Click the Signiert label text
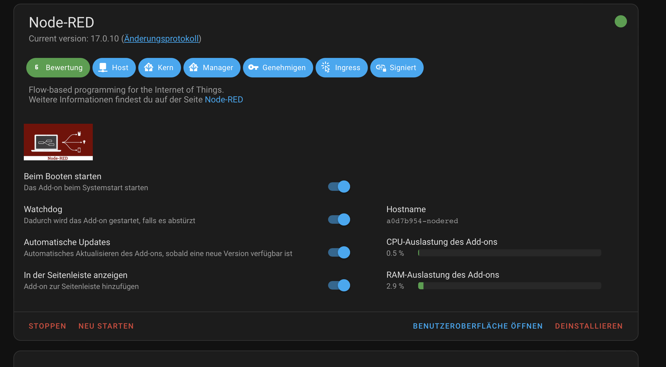This screenshot has width=666, height=367. tap(403, 68)
